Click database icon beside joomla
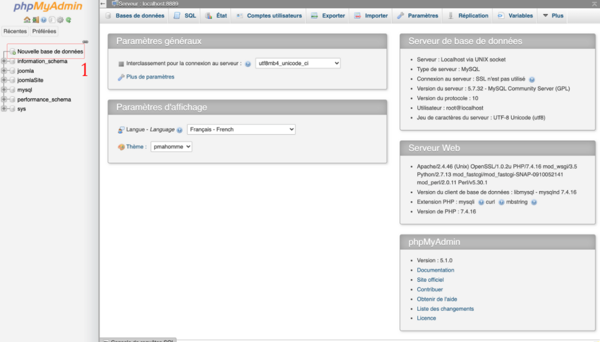 coord(12,71)
